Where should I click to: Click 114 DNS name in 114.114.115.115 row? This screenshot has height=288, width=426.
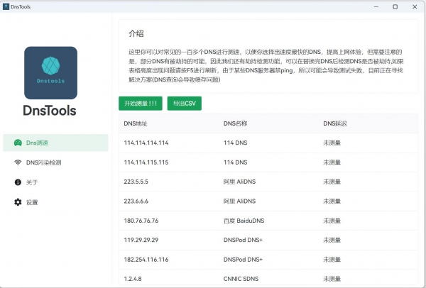pos(235,162)
